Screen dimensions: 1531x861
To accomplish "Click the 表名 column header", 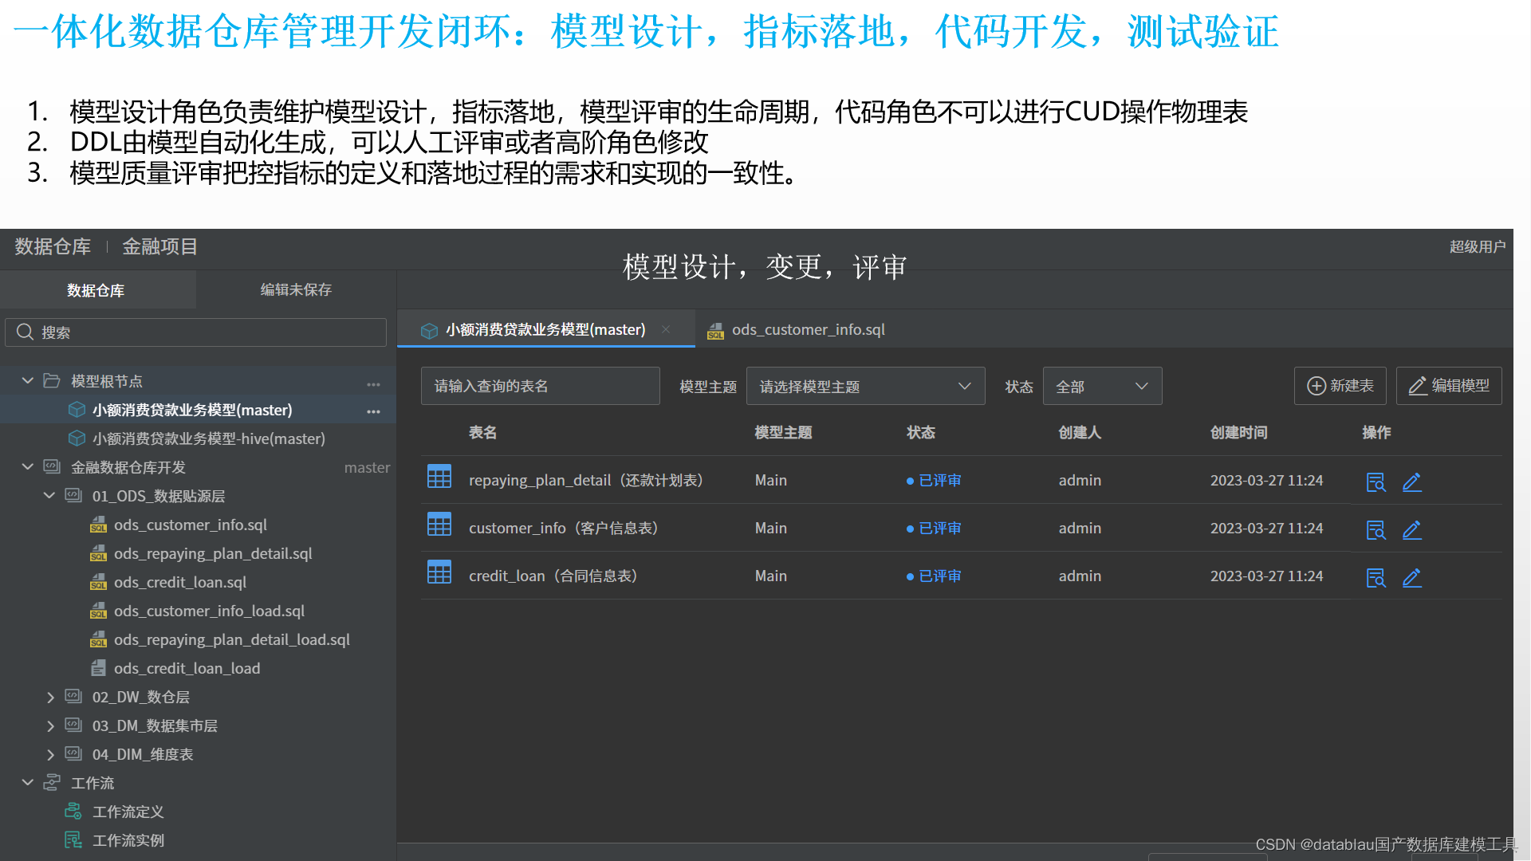I will tap(482, 432).
